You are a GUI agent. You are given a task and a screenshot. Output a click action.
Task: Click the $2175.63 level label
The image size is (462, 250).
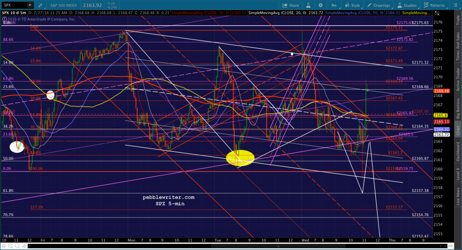(x=420, y=23)
